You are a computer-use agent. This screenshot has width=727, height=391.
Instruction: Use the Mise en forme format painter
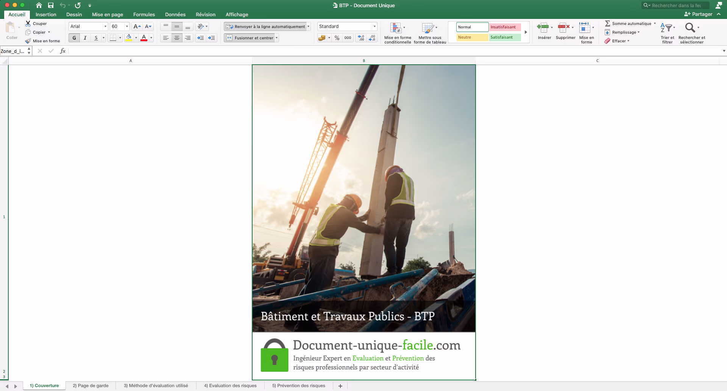click(42, 41)
